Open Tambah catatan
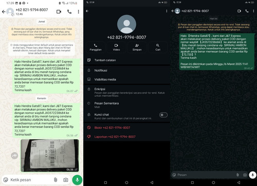This screenshot has width=257, height=186. [127, 60]
